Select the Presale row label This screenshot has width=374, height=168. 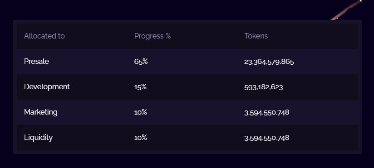point(36,62)
